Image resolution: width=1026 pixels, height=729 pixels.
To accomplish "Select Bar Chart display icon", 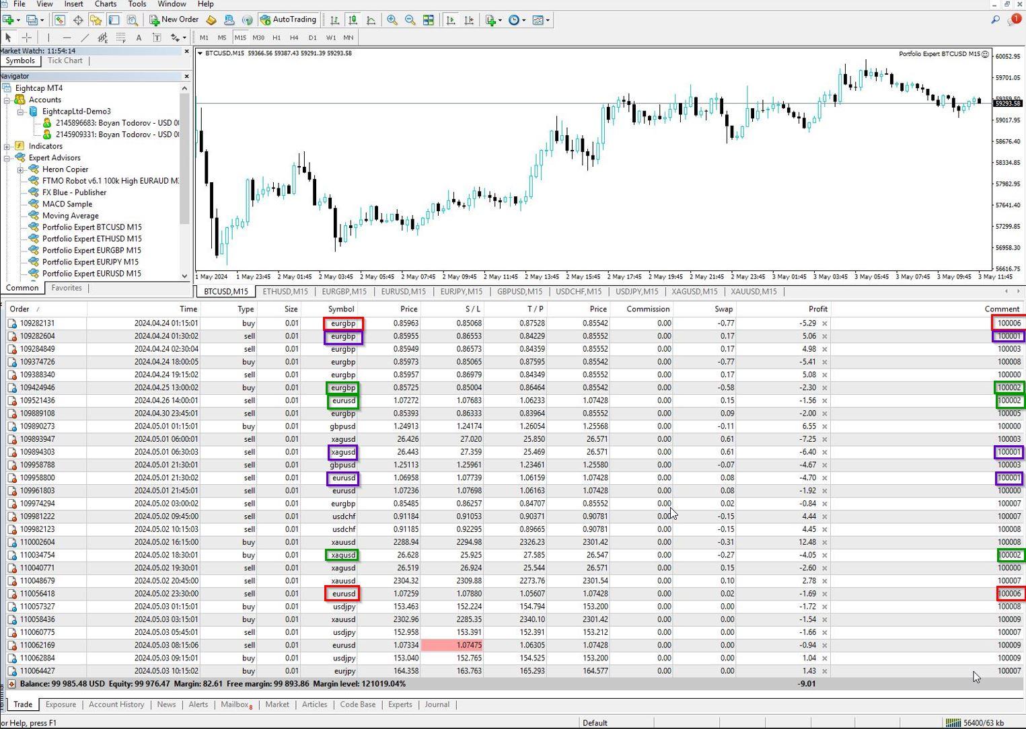I will pyautogui.click(x=334, y=20).
